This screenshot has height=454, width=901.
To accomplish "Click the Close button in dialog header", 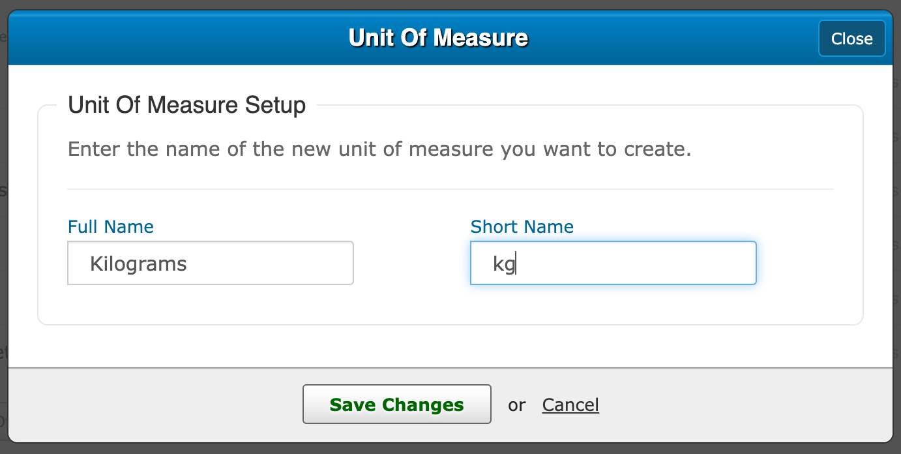I will pyautogui.click(x=851, y=38).
